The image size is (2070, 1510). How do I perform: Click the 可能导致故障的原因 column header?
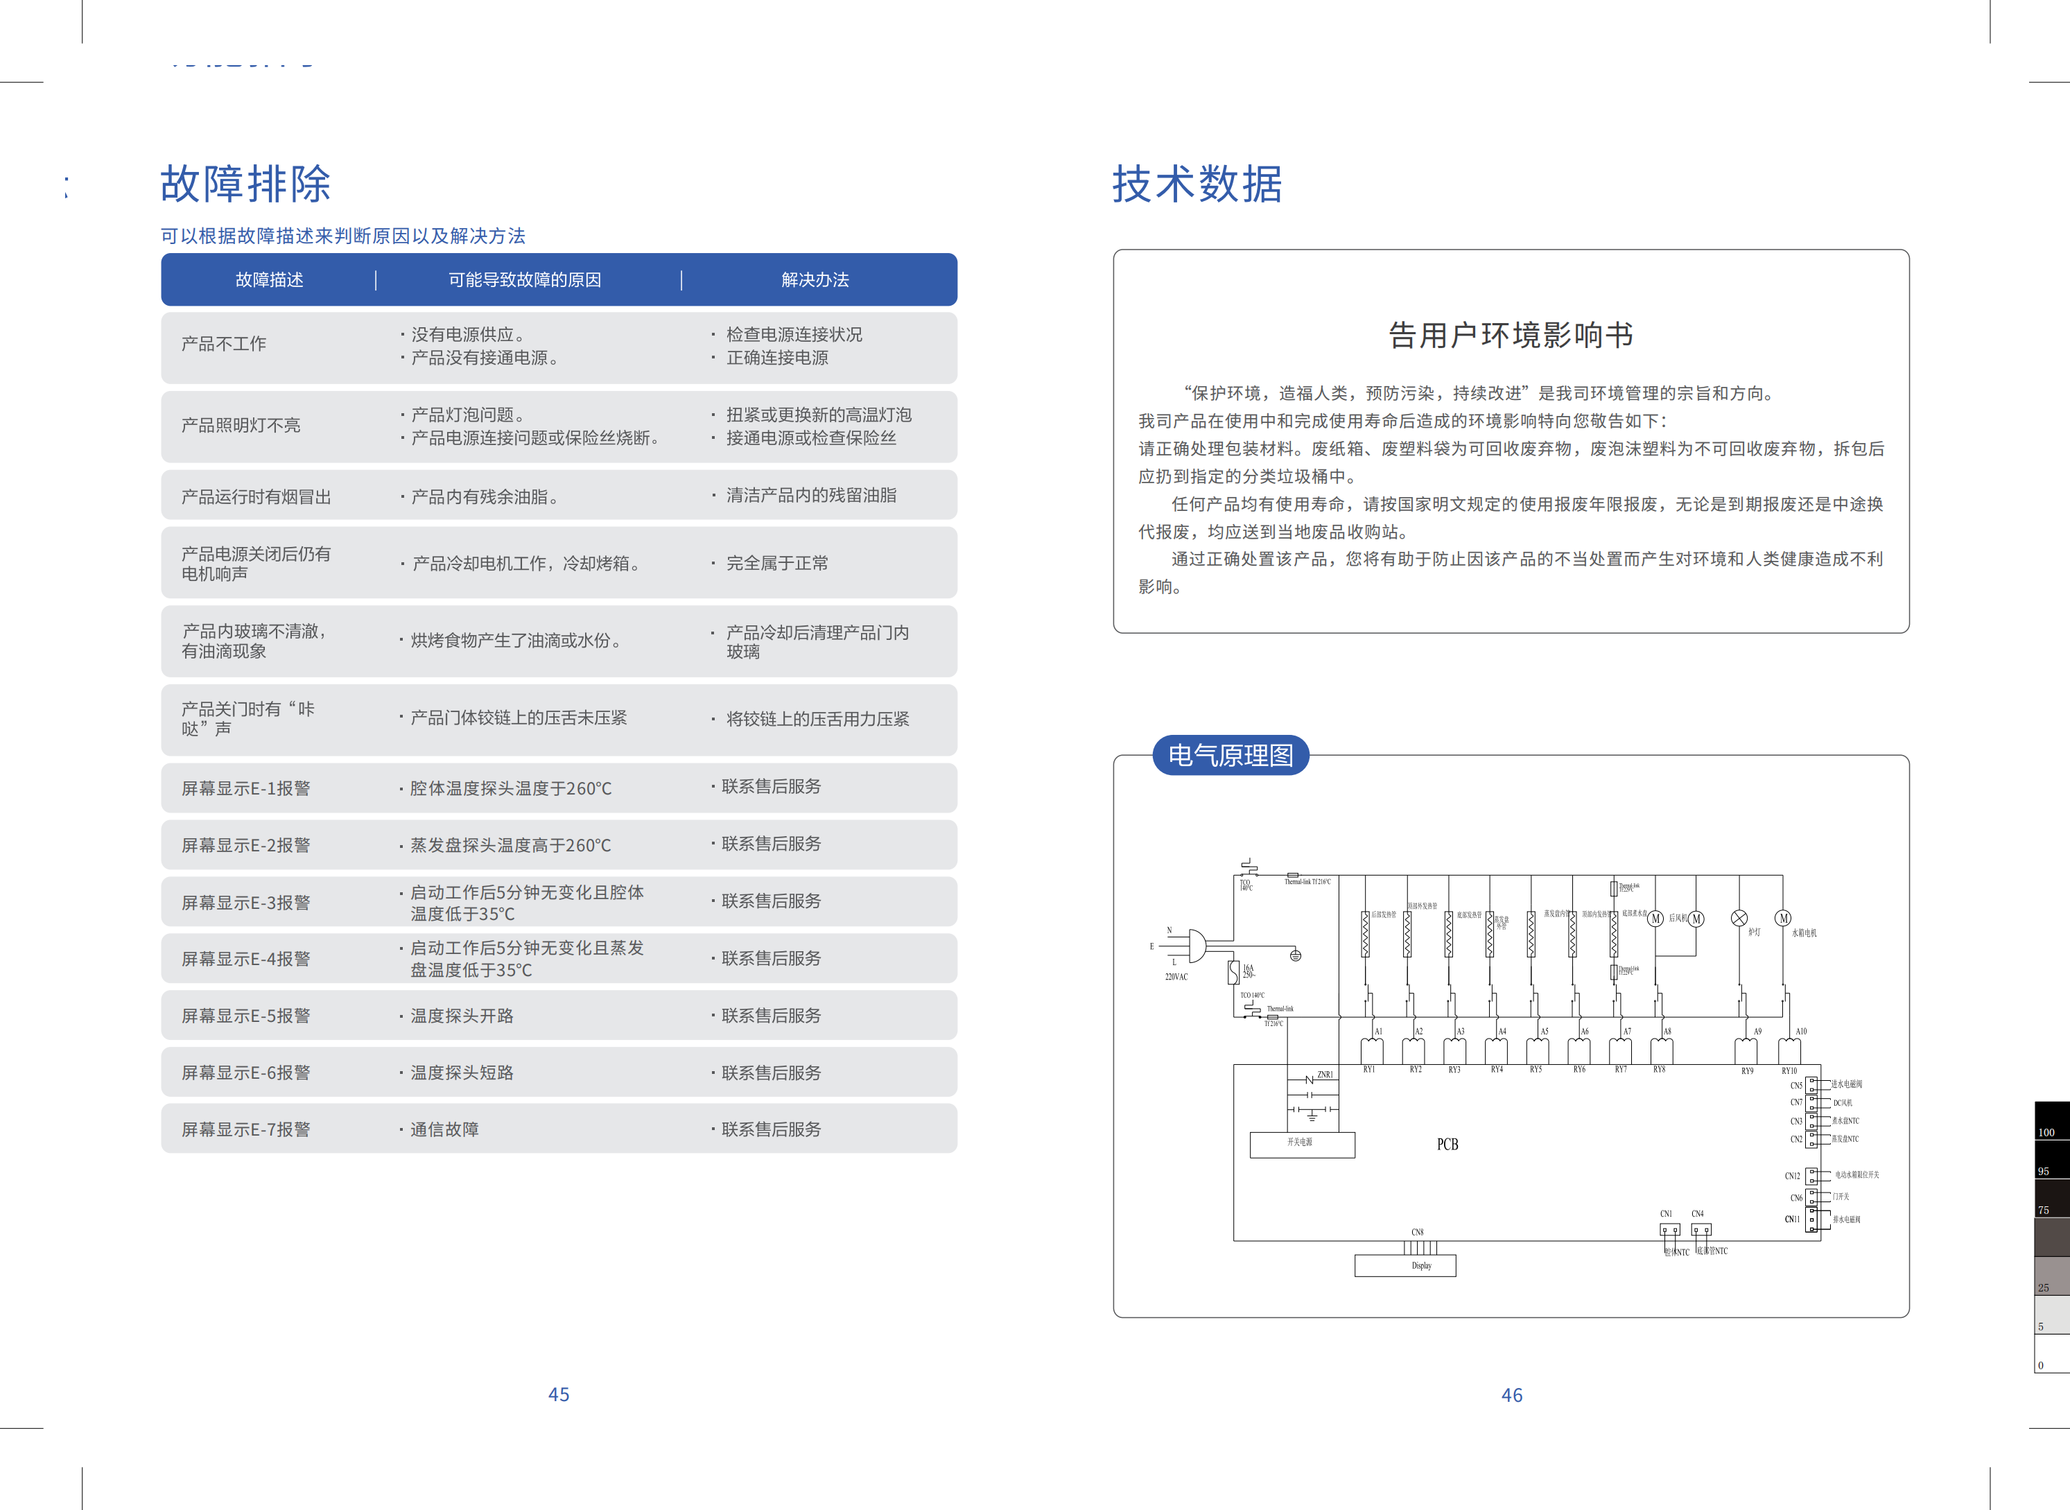click(523, 279)
